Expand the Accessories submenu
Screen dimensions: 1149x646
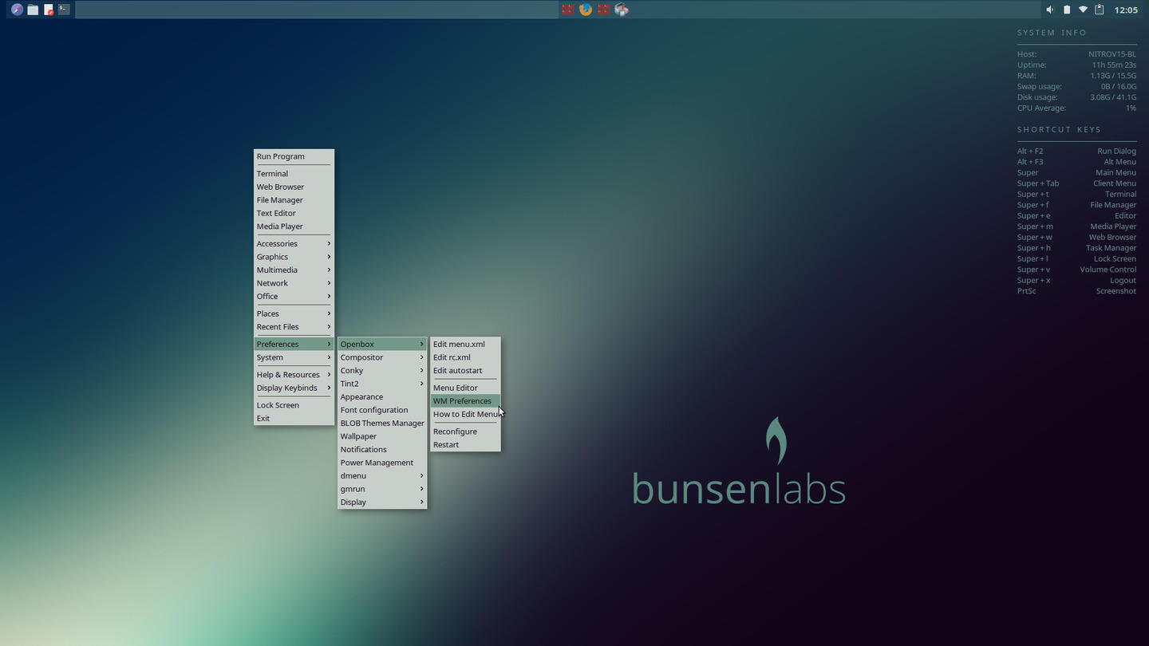tap(294, 243)
